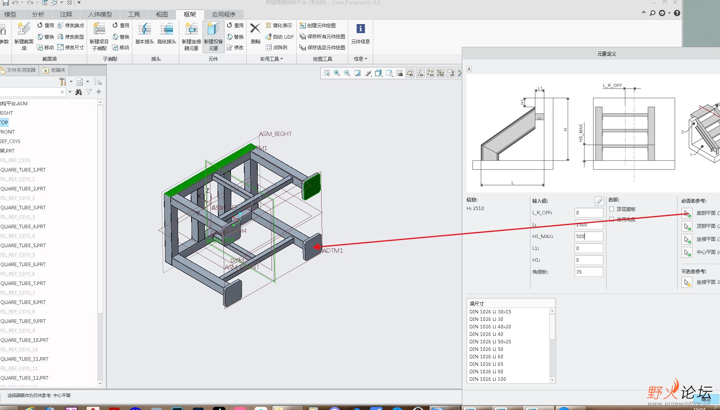Switch to 分析 ribbon tab
This screenshot has width=720, height=410.
tap(38, 14)
